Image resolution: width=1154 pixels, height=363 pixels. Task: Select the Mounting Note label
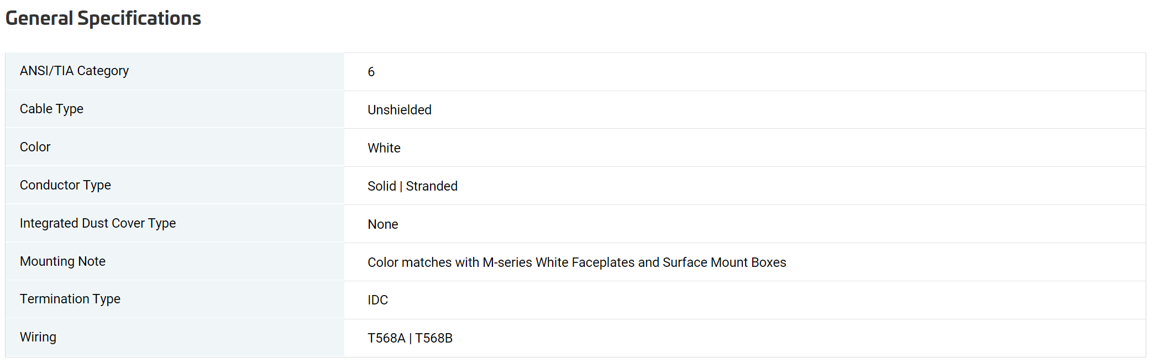pyautogui.click(x=62, y=261)
